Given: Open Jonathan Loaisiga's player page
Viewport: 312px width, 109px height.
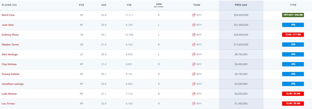Looking at the screenshot, I should [12, 84].
